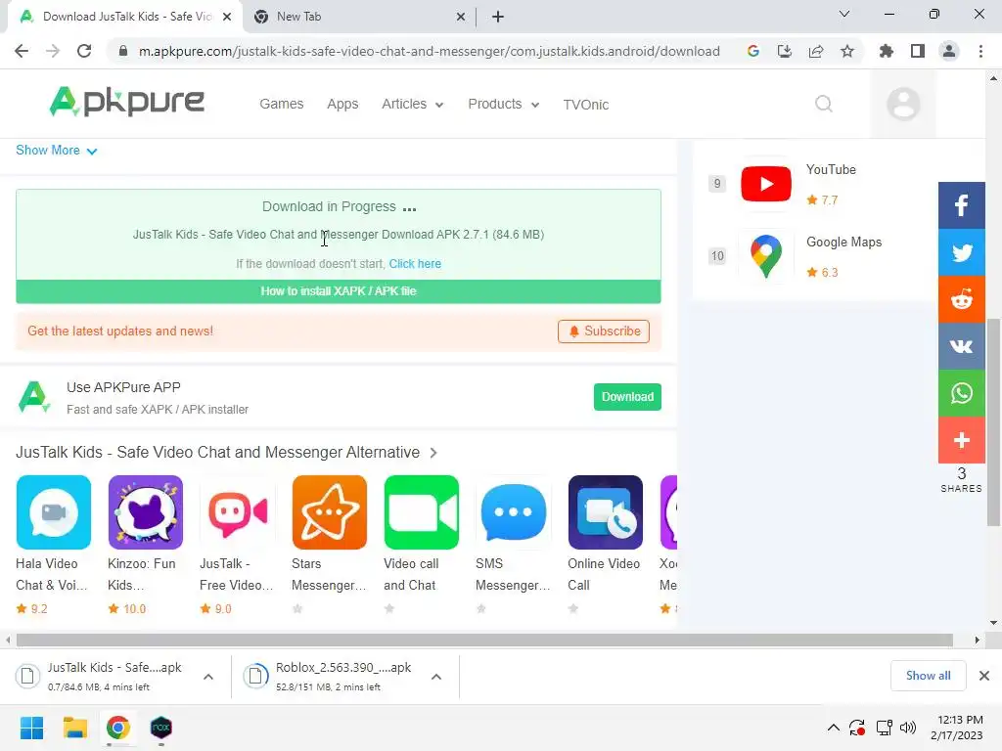Open JusTalk Free Video app icon
The height and width of the screenshot is (751, 1002).
[x=238, y=512]
